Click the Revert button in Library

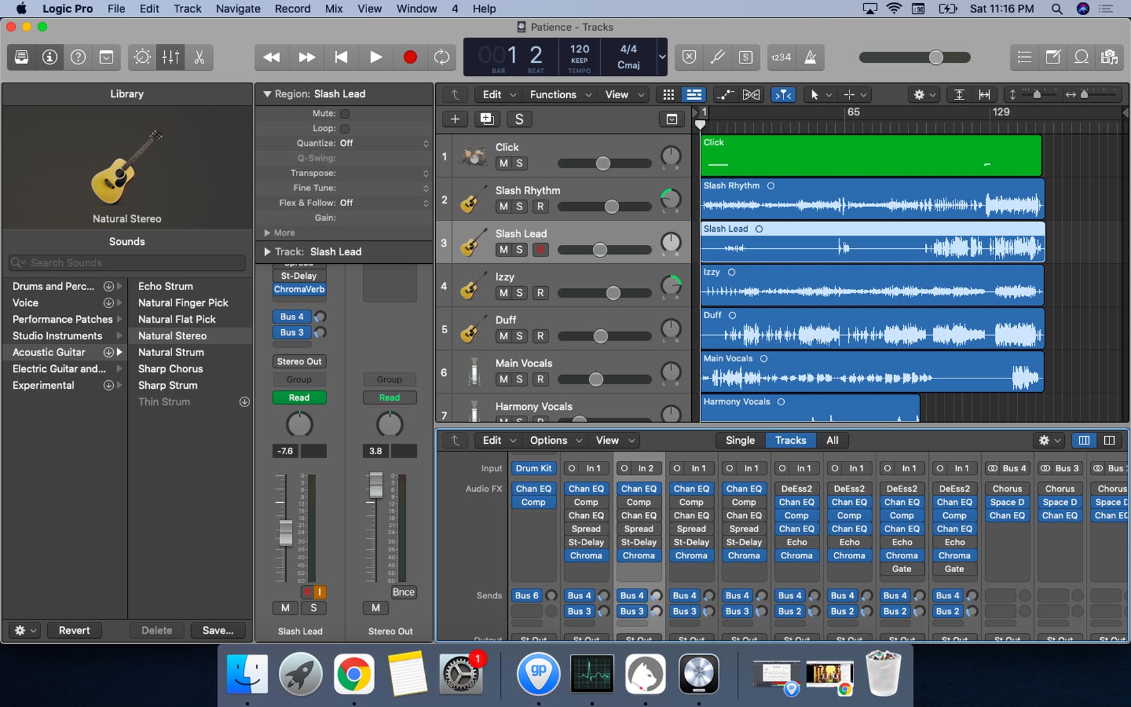pyautogui.click(x=74, y=630)
